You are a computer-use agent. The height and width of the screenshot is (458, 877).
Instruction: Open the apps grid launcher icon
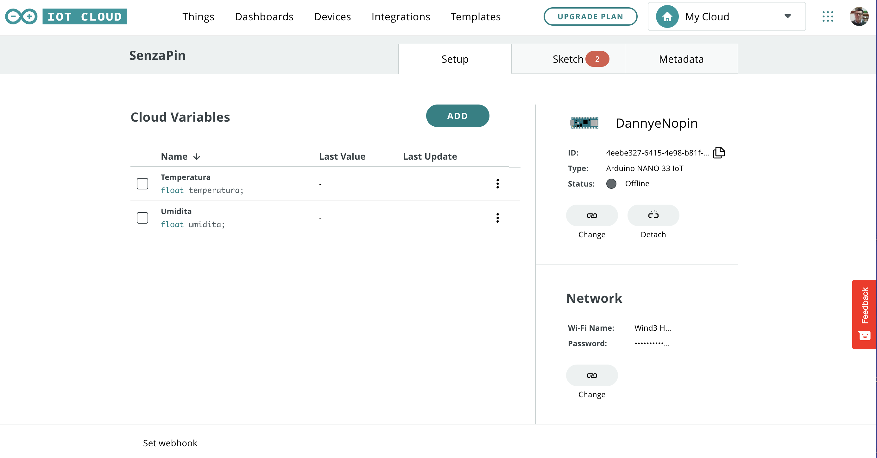pos(828,16)
